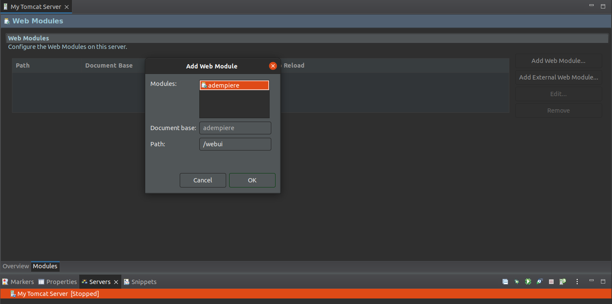Confirm the dialog with OK

click(x=252, y=180)
